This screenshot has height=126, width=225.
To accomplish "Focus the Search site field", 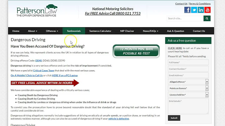I will 185,18.
